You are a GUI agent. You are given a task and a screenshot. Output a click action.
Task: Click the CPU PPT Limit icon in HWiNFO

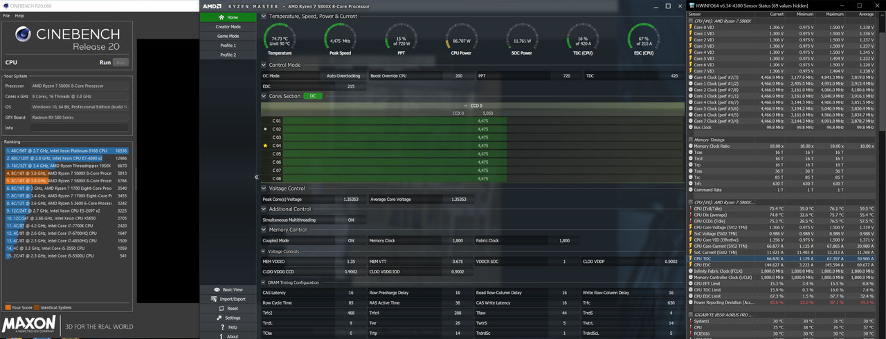[691, 284]
